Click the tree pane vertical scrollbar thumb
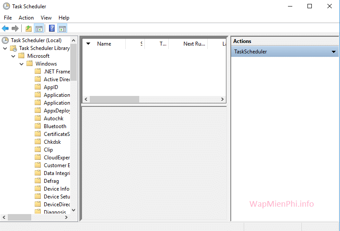The height and width of the screenshot is (231, 340). click(74, 63)
